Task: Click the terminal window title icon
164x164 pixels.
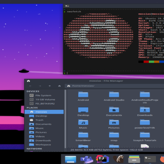Action: click(x=67, y=6)
